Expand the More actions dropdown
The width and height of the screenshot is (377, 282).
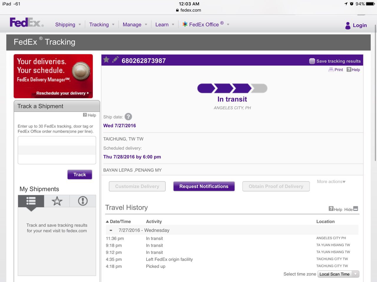[331, 182]
